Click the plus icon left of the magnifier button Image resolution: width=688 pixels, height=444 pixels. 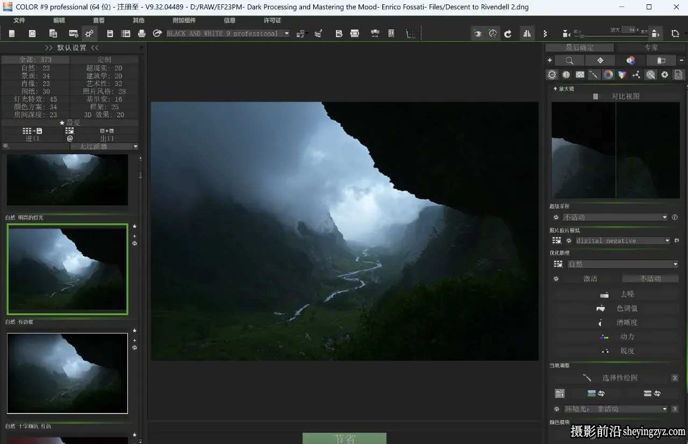point(549,60)
